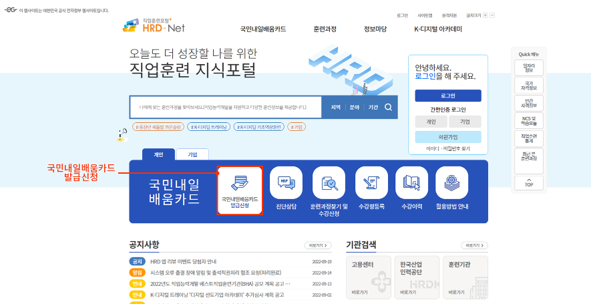Screen dimensions: 591x304
Task: Click the 회원가입 button
Action: coord(448,137)
